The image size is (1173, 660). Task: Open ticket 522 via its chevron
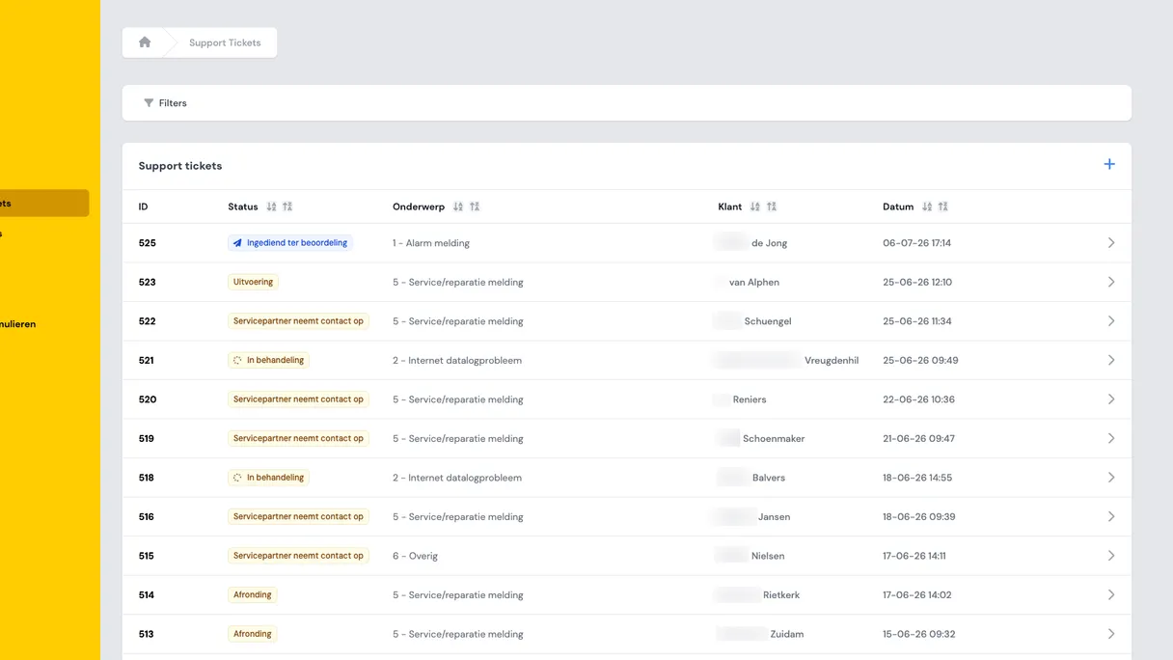click(x=1111, y=321)
